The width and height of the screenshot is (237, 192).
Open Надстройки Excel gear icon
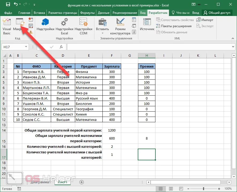pos(64,26)
